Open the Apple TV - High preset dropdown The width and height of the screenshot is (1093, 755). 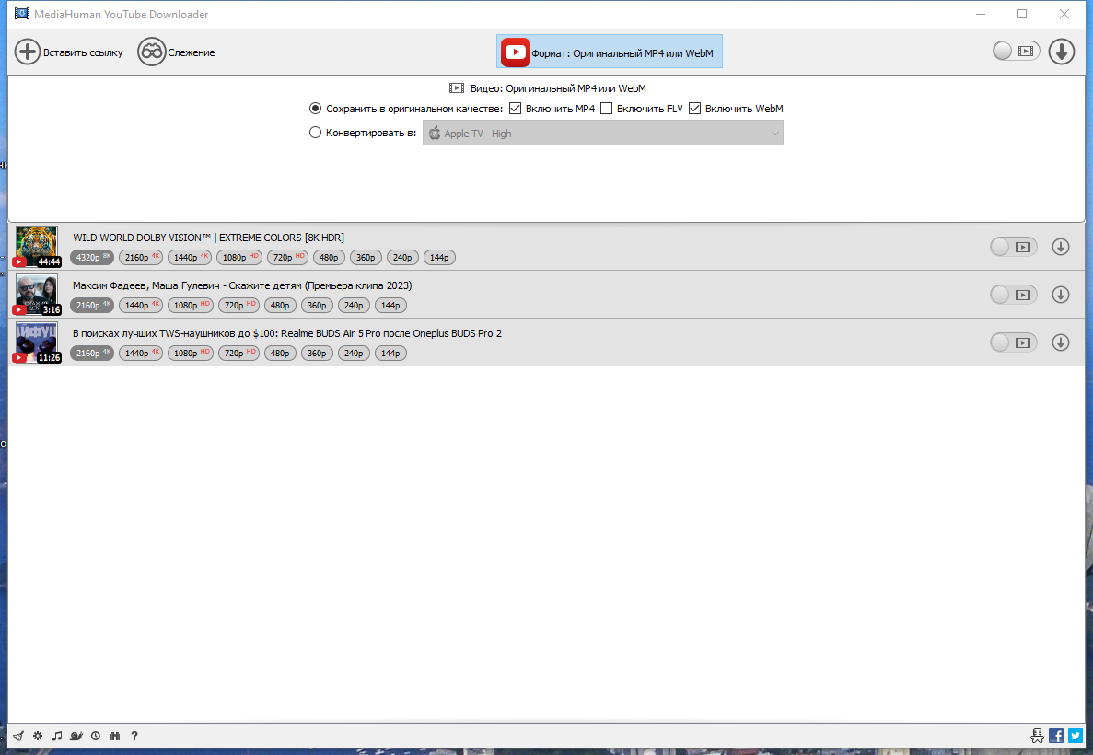[x=603, y=134]
